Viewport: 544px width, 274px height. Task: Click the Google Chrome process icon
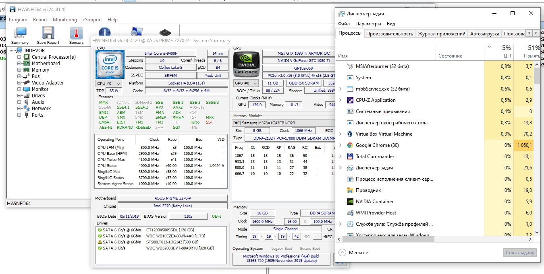click(350, 145)
